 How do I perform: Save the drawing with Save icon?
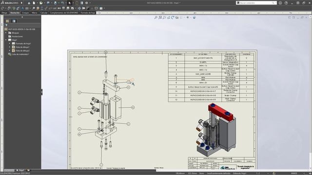(x=48, y=3)
